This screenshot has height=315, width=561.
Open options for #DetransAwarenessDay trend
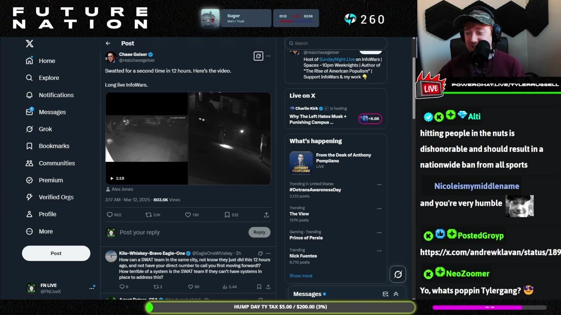point(379,185)
